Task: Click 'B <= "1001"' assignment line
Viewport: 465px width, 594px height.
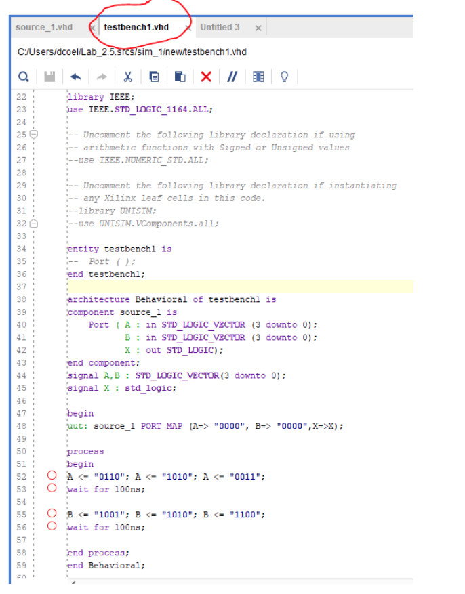Action: click(x=166, y=515)
